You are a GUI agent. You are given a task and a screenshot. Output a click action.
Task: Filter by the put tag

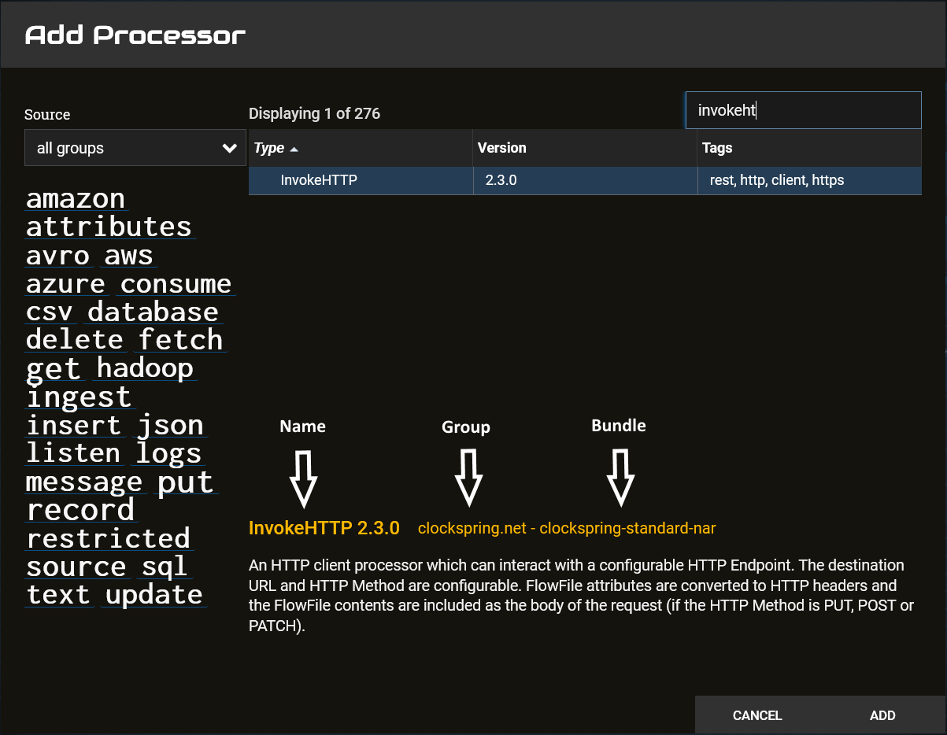[x=185, y=482]
